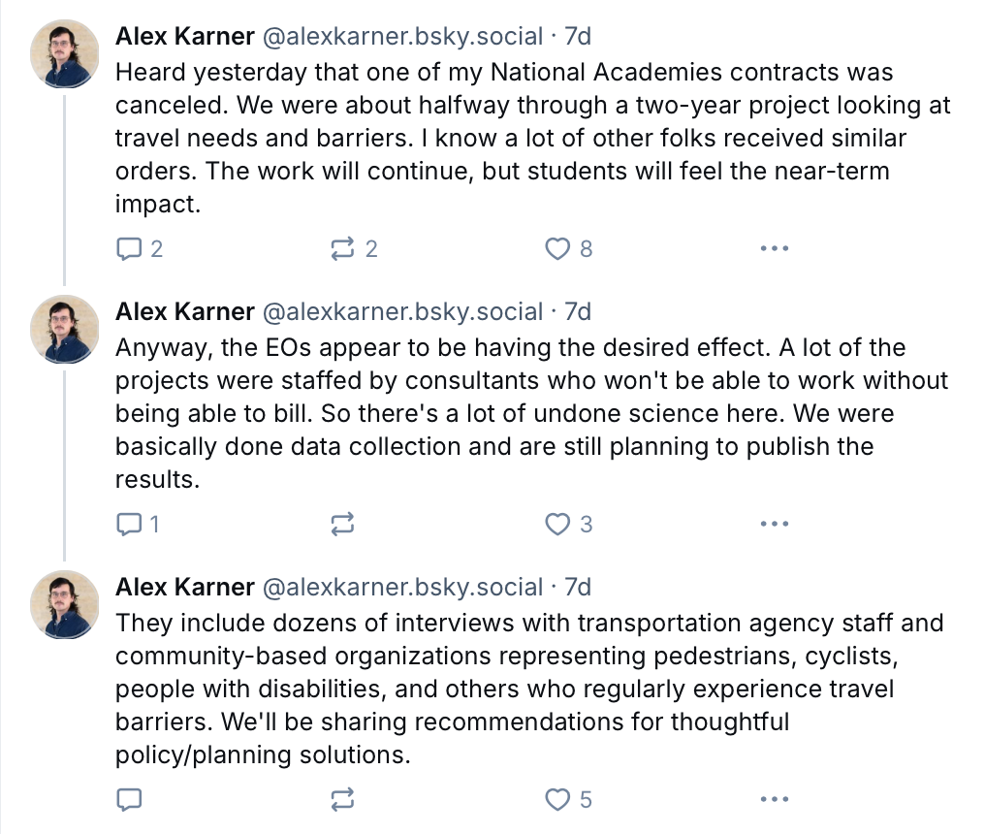Screen dimensions: 985x834
Task: Open the post text about dozens of interviews
Action: point(524,689)
